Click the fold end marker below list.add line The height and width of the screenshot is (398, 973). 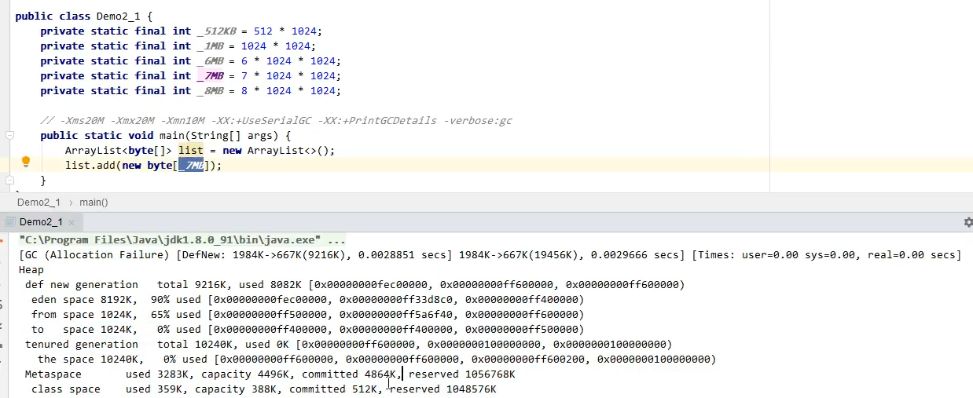[x=9, y=181]
